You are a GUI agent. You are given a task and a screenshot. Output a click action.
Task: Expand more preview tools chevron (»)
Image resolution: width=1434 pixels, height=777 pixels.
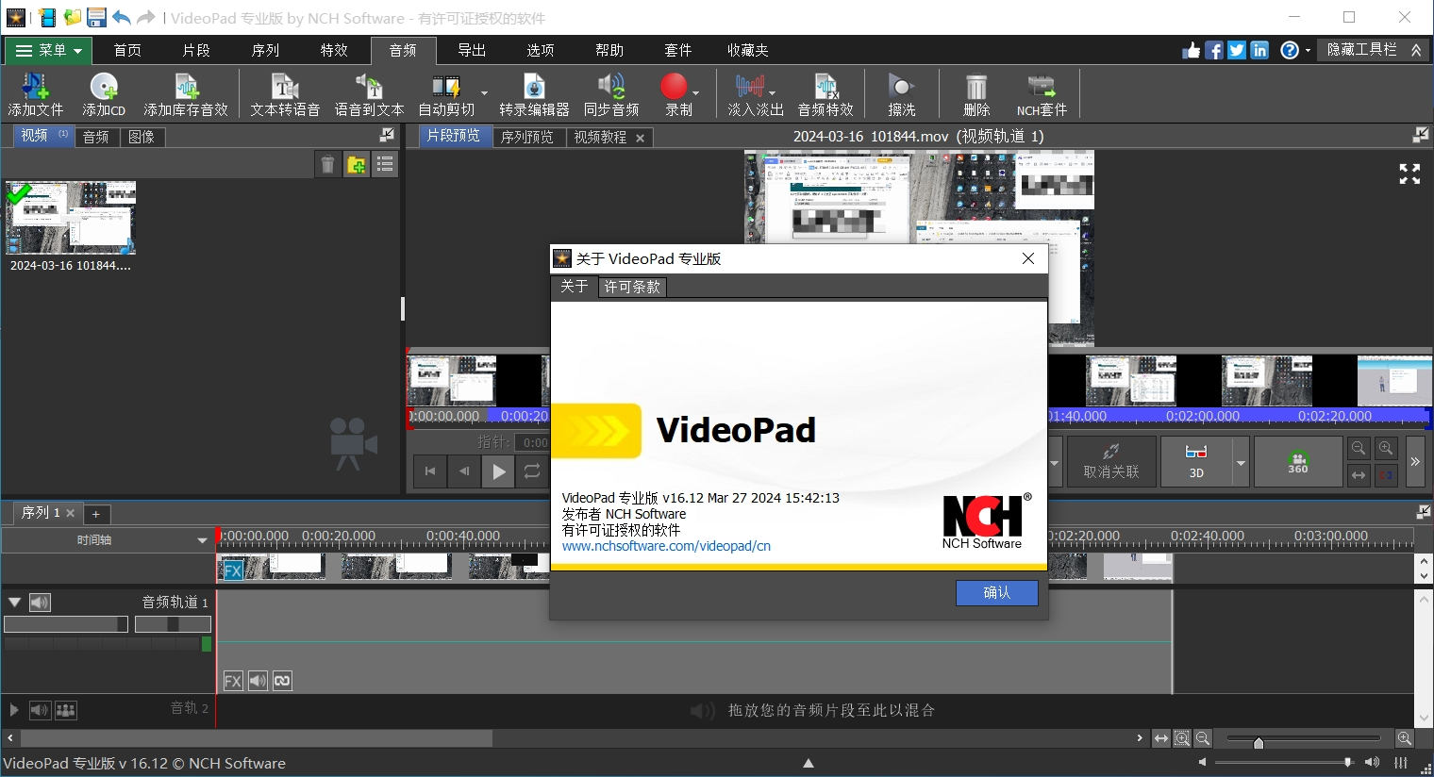pyautogui.click(x=1415, y=461)
